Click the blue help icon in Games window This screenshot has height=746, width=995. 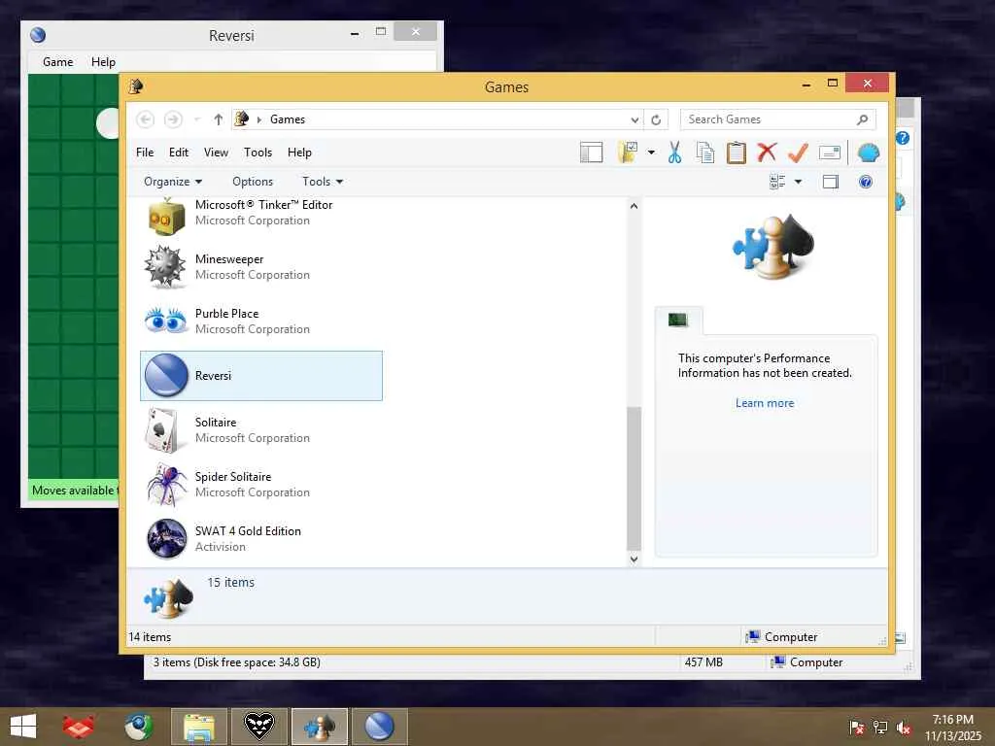coord(866,182)
